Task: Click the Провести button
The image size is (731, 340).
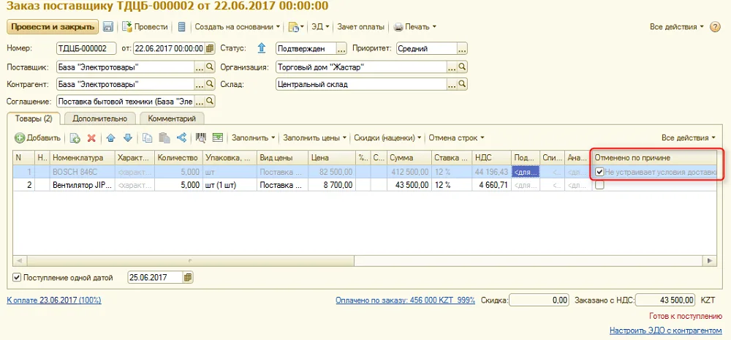Action: tap(145, 26)
